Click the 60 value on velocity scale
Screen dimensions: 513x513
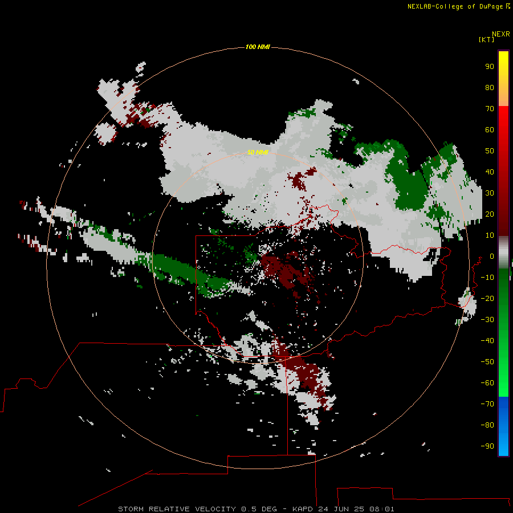[490, 129]
